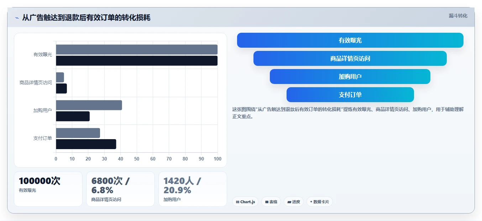Click the 商品详情页访问 y-axis label

[36, 83]
